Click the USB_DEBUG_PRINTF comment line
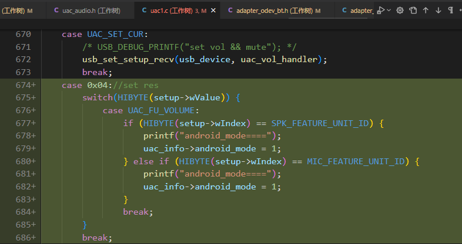The width and height of the screenshot is (462, 244). click(189, 47)
